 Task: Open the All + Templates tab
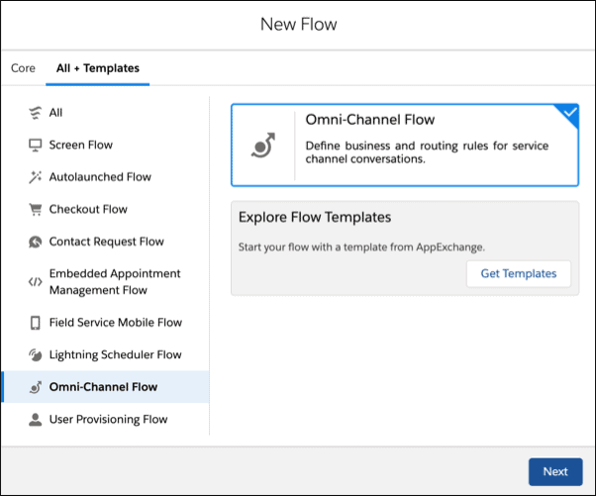[x=98, y=68]
